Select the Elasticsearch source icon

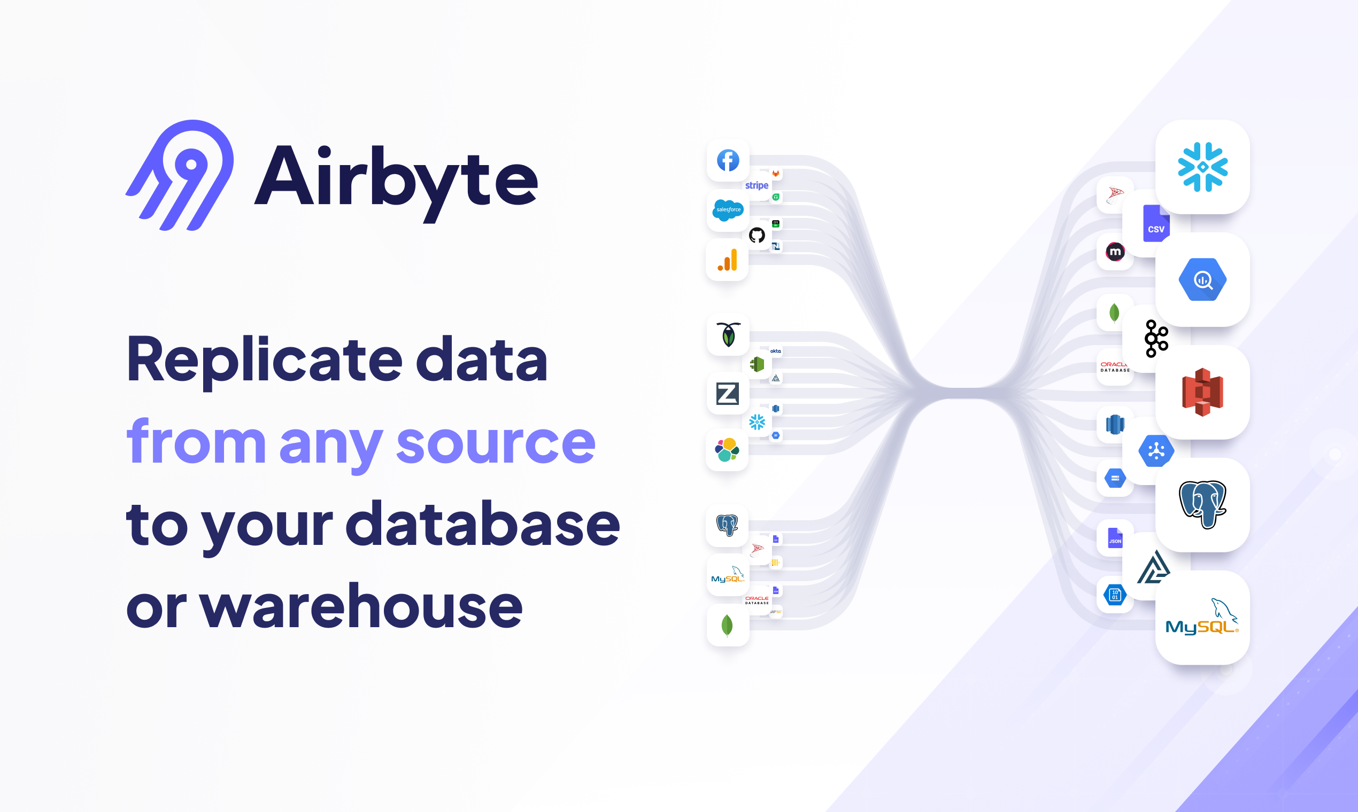click(727, 451)
